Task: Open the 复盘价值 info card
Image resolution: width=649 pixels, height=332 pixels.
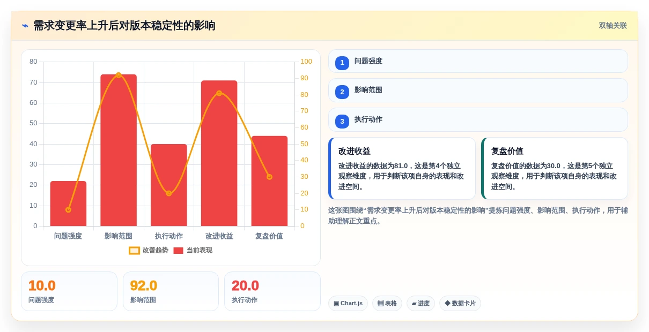Action: (555, 168)
